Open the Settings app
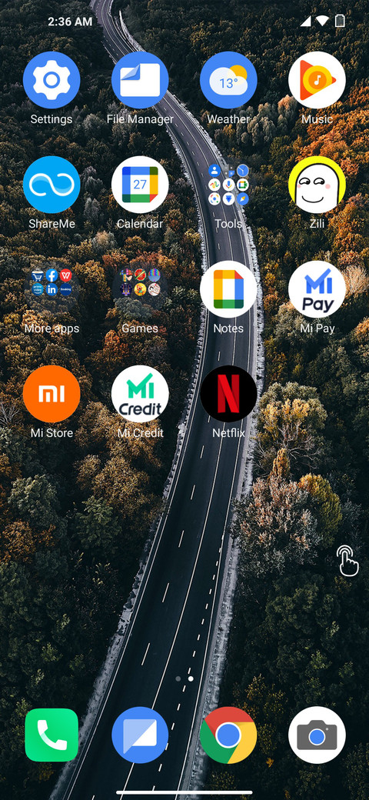This screenshot has width=369, height=800. [x=52, y=80]
